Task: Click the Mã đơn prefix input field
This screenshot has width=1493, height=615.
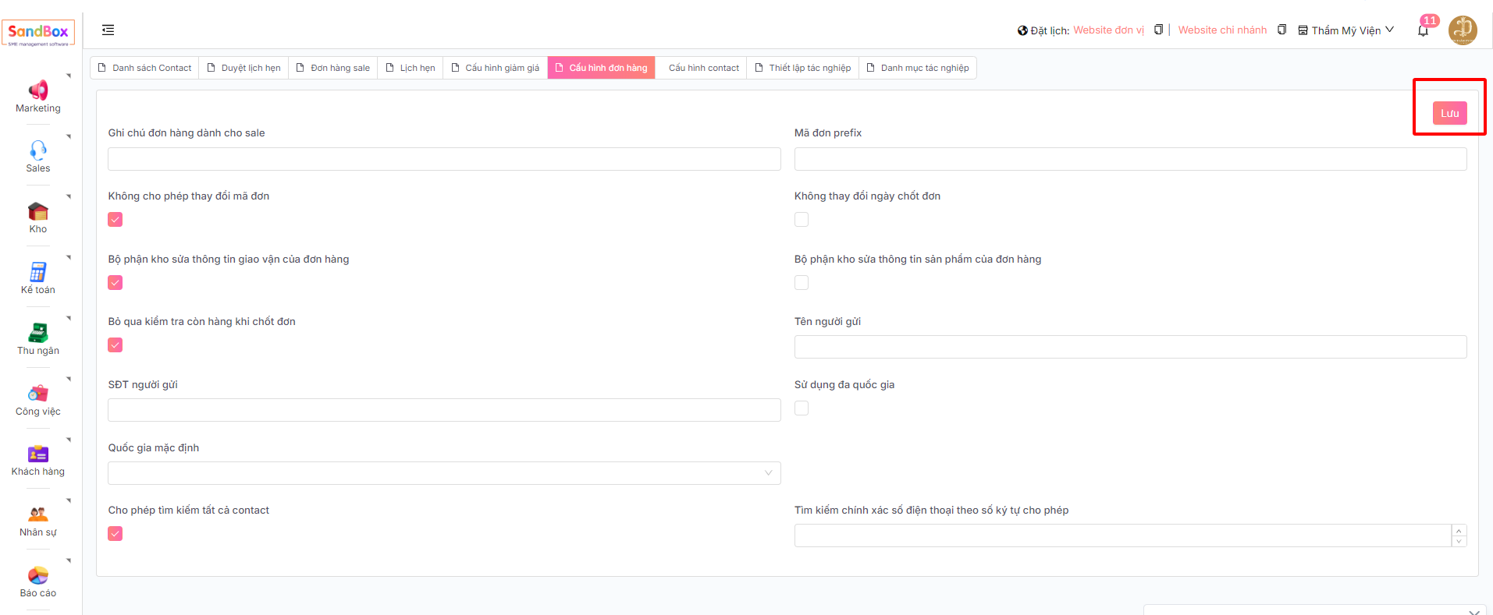Action: [x=1130, y=159]
